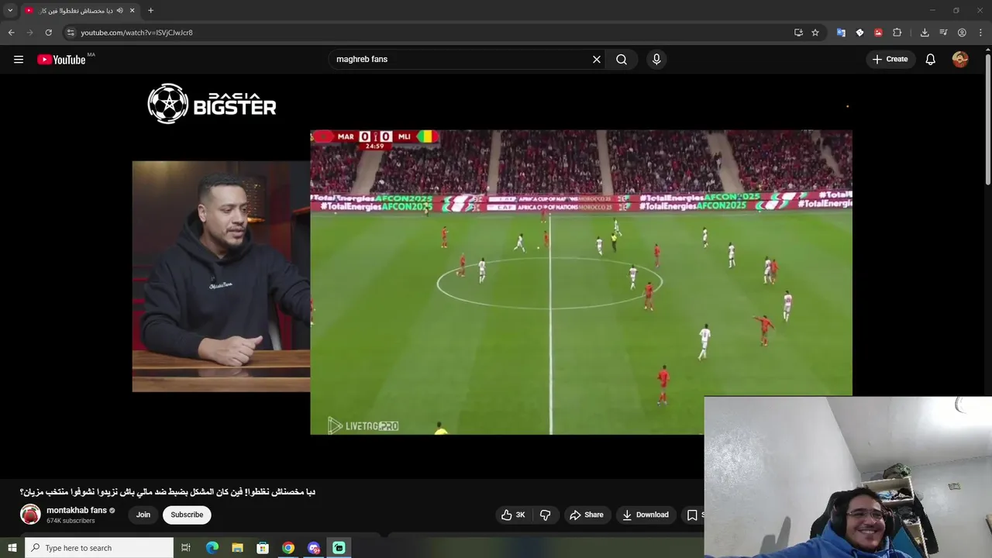Join the montakhab fans channel
Screen dimensions: 992x558
143,515
